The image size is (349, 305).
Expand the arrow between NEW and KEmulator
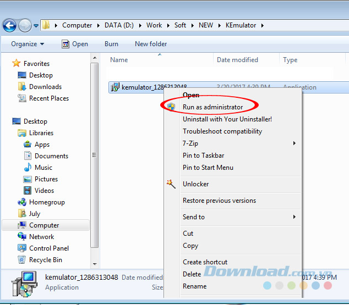[220, 25]
